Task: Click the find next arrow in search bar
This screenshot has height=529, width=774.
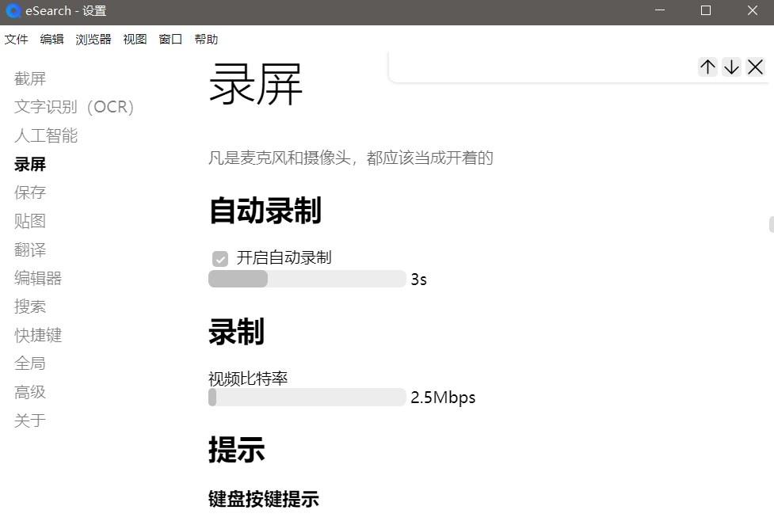Action: [731, 67]
